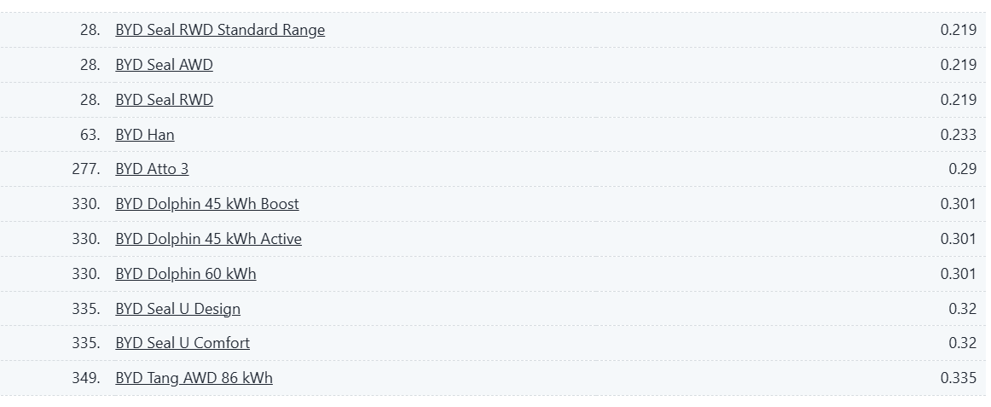Click the 0.32 value for Seal U Comfort

click(963, 342)
